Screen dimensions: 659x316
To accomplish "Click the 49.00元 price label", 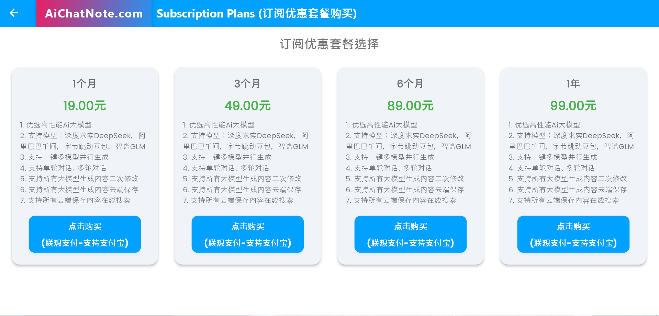I will pos(247,105).
